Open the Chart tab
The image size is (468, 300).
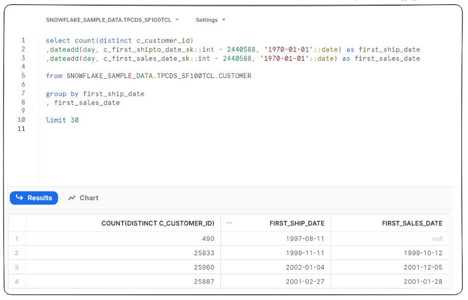83,198
